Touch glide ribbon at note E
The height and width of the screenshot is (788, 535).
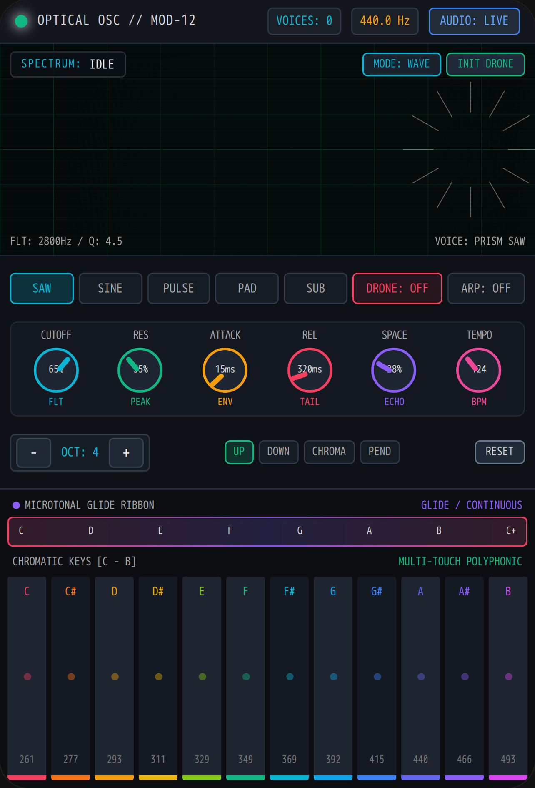[x=160, y=531]
